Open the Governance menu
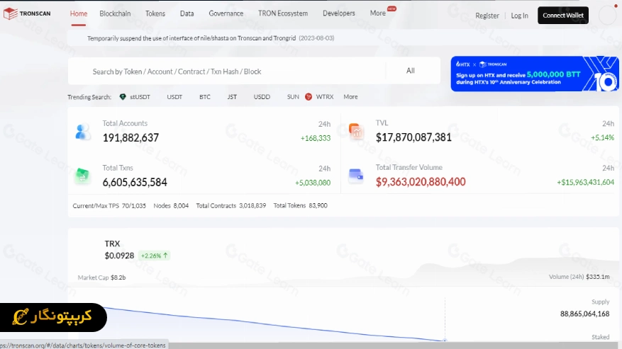 pos(226,13)
